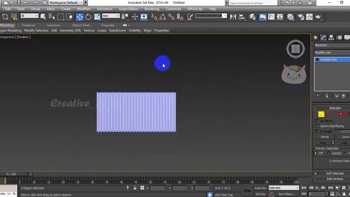This screenshot has width=350, height=197.
Task: Click the ViewCube in the viewport
Action: coord(295,49)
